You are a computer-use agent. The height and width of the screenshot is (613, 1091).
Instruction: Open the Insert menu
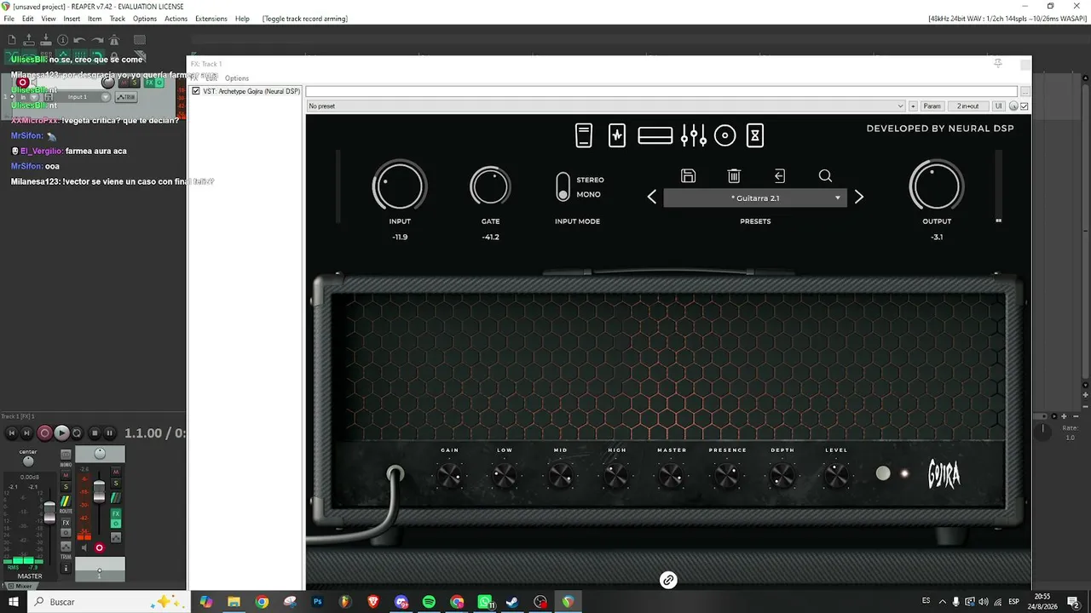click(72, 19)
